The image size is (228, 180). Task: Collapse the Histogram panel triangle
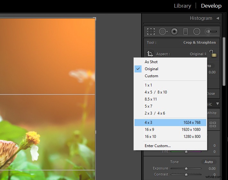pyautogui.click(x=218, y=18)
